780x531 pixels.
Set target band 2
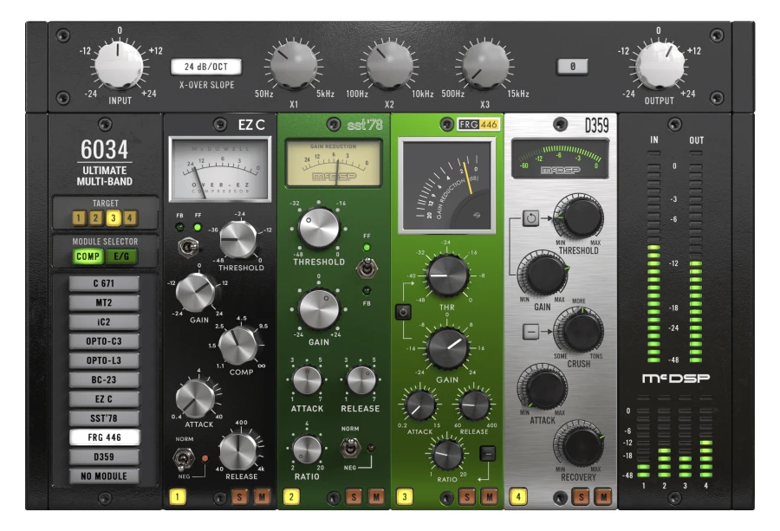coord(96,217)
